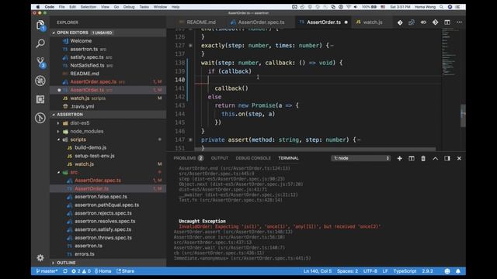497x279 pixels.
Task: Select NotSatisfied.ts in Open Editors
Action: coord(87,65)
